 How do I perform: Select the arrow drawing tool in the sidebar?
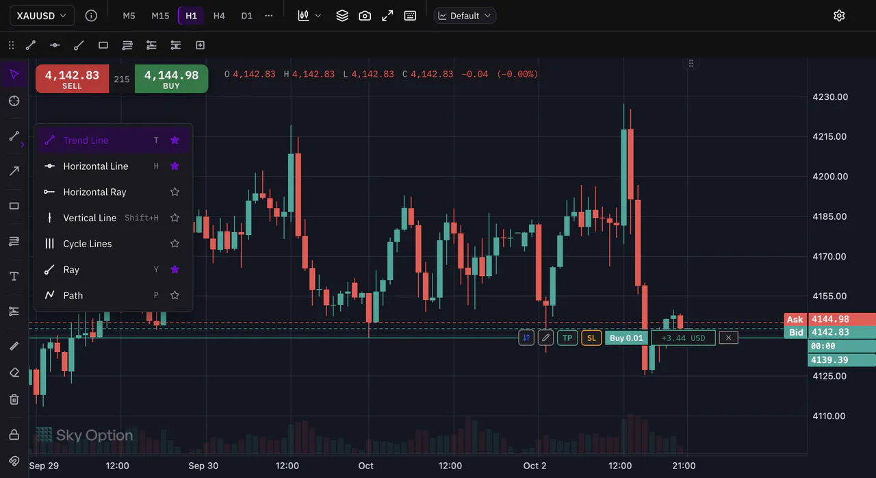click(14, 171)
